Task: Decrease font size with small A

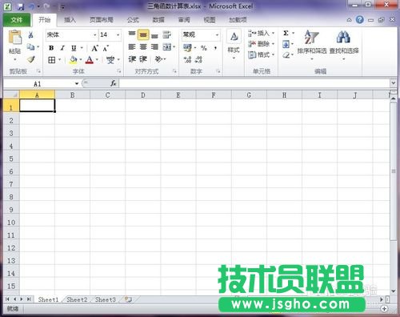Action: click(x=106, y=48)
